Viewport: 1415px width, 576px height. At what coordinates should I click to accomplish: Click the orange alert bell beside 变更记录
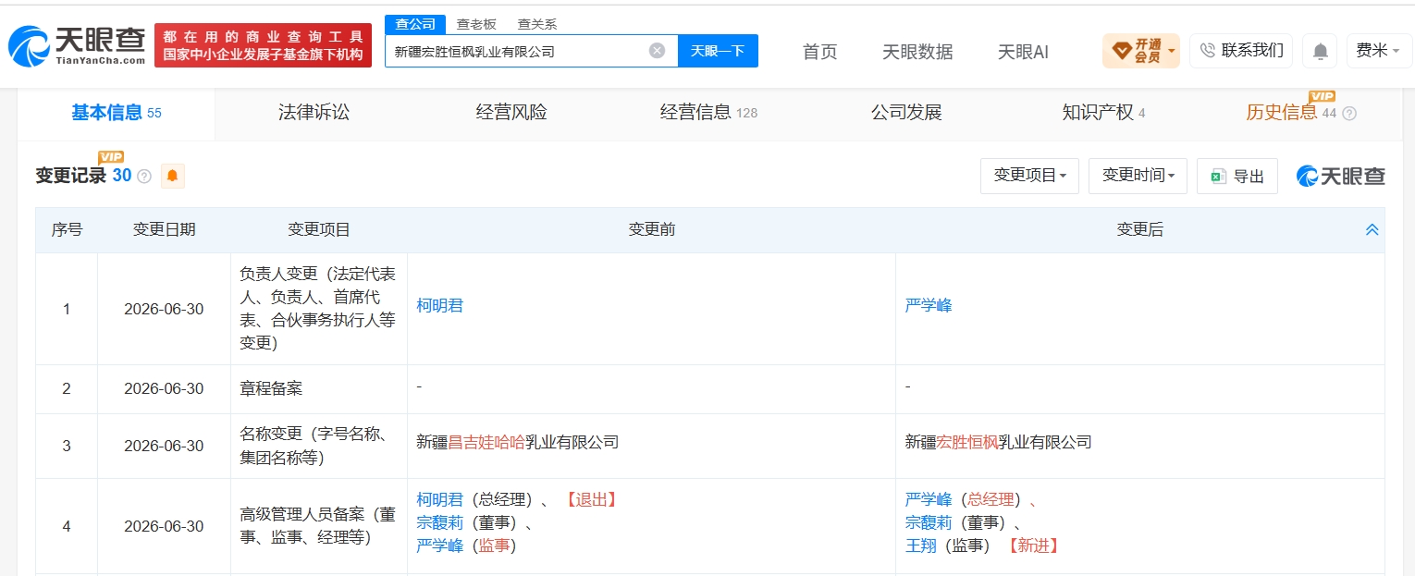click(x=172, y=176)
